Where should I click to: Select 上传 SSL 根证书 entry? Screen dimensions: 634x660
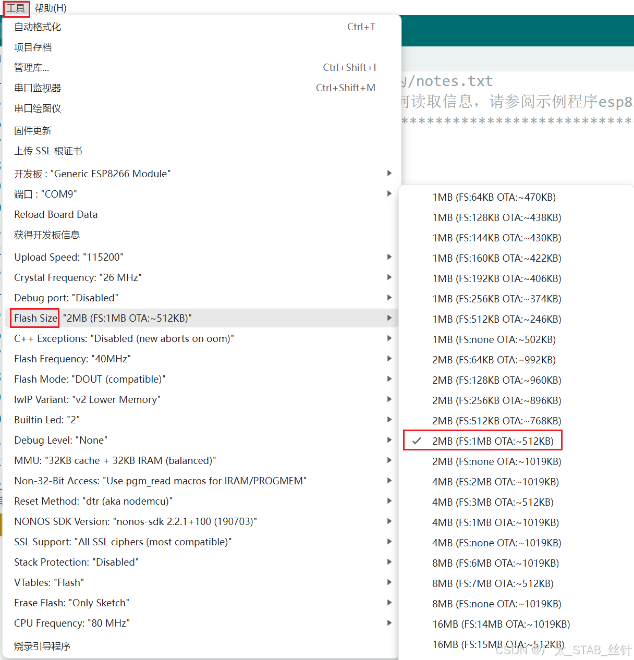point(201,151)
